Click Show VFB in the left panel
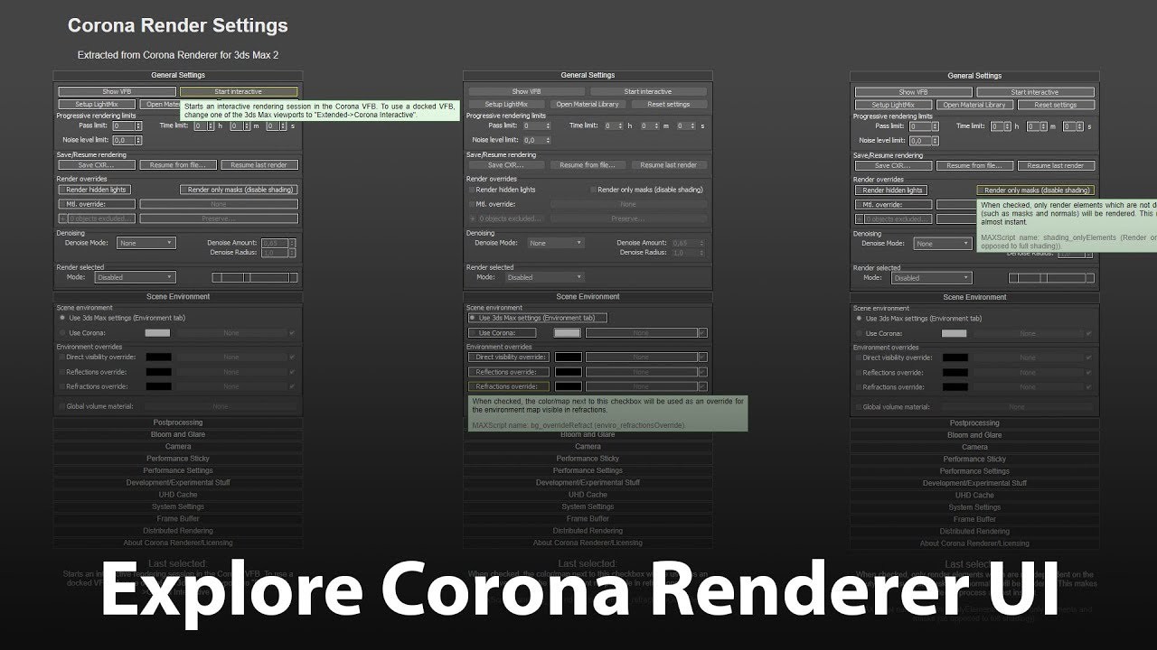 pyautogui.click(x=118, y=92)
